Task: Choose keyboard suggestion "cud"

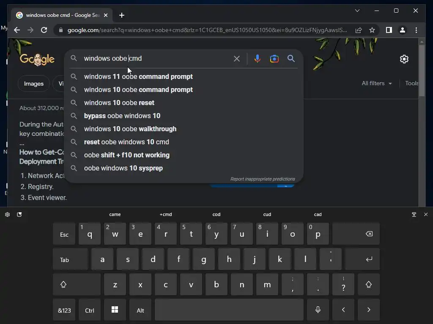Action: point(267,214)
